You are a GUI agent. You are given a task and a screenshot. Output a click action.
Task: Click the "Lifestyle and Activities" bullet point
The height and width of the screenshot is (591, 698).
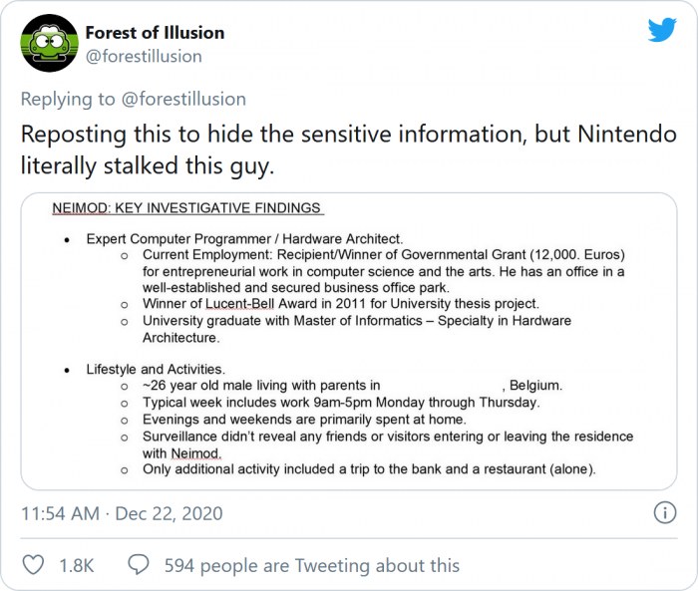156,369
